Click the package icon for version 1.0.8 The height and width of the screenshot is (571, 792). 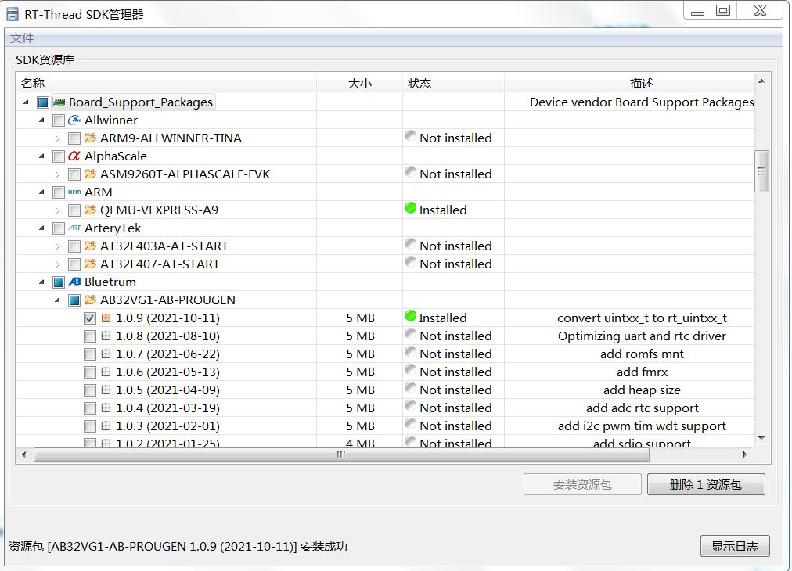tap(106, 336)
